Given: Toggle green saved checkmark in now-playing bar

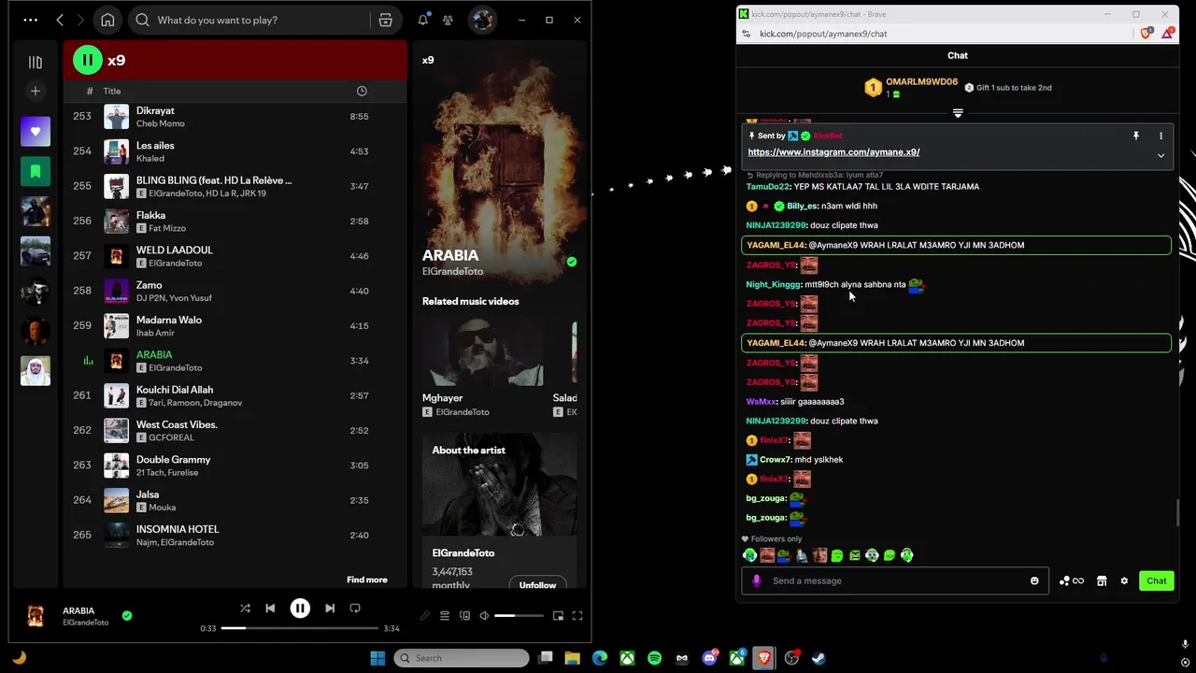Looking at the screenshot, I should [x=127, y=615].
